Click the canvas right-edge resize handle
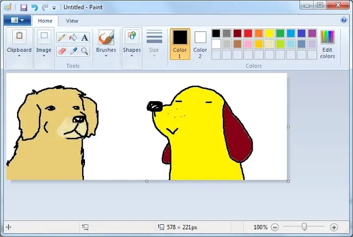Screen dimensions: 353x237 (x=288, y=127)
